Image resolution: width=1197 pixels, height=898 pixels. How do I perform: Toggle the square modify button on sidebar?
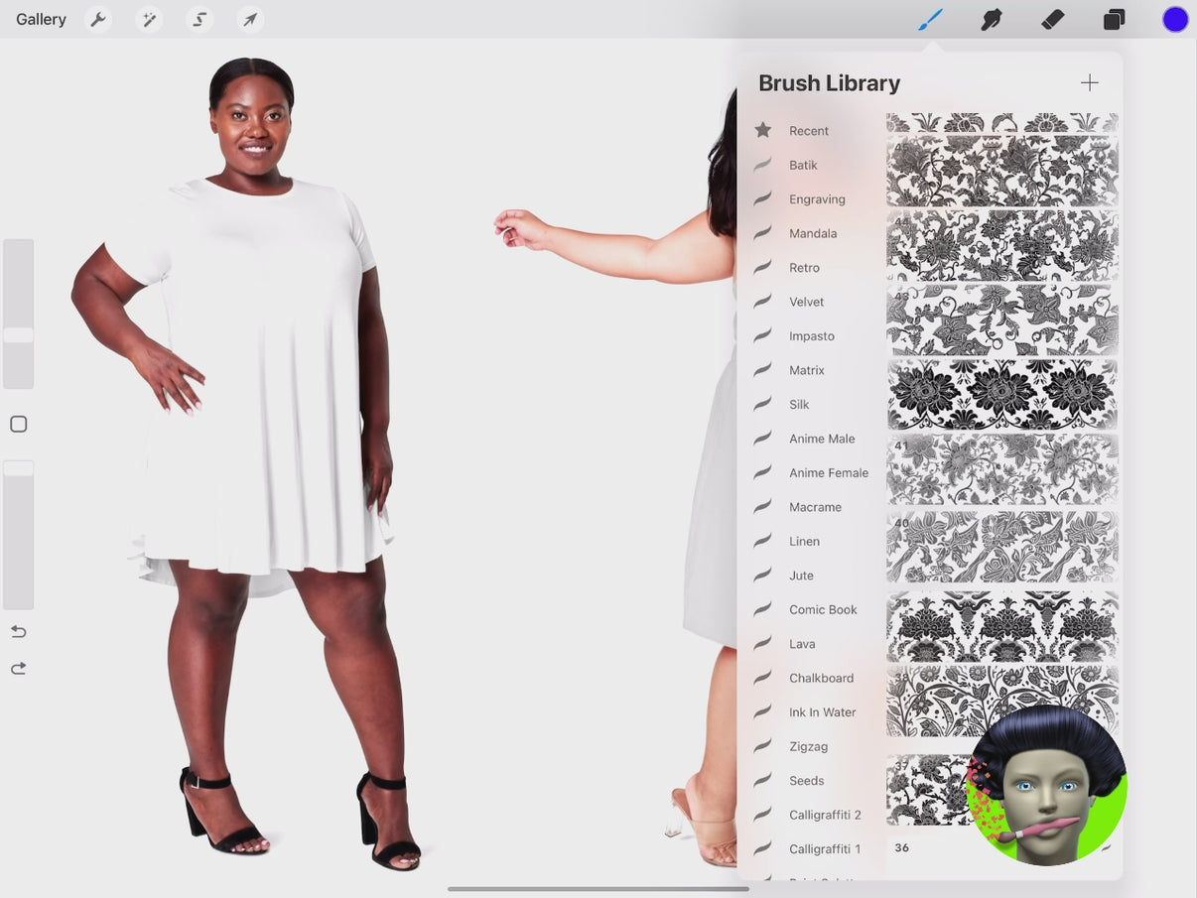tap(18, 425)
